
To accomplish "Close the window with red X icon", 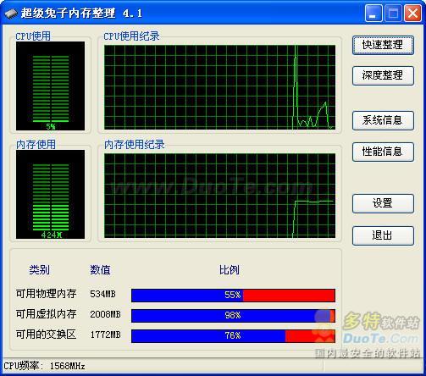I will point(412,14).
